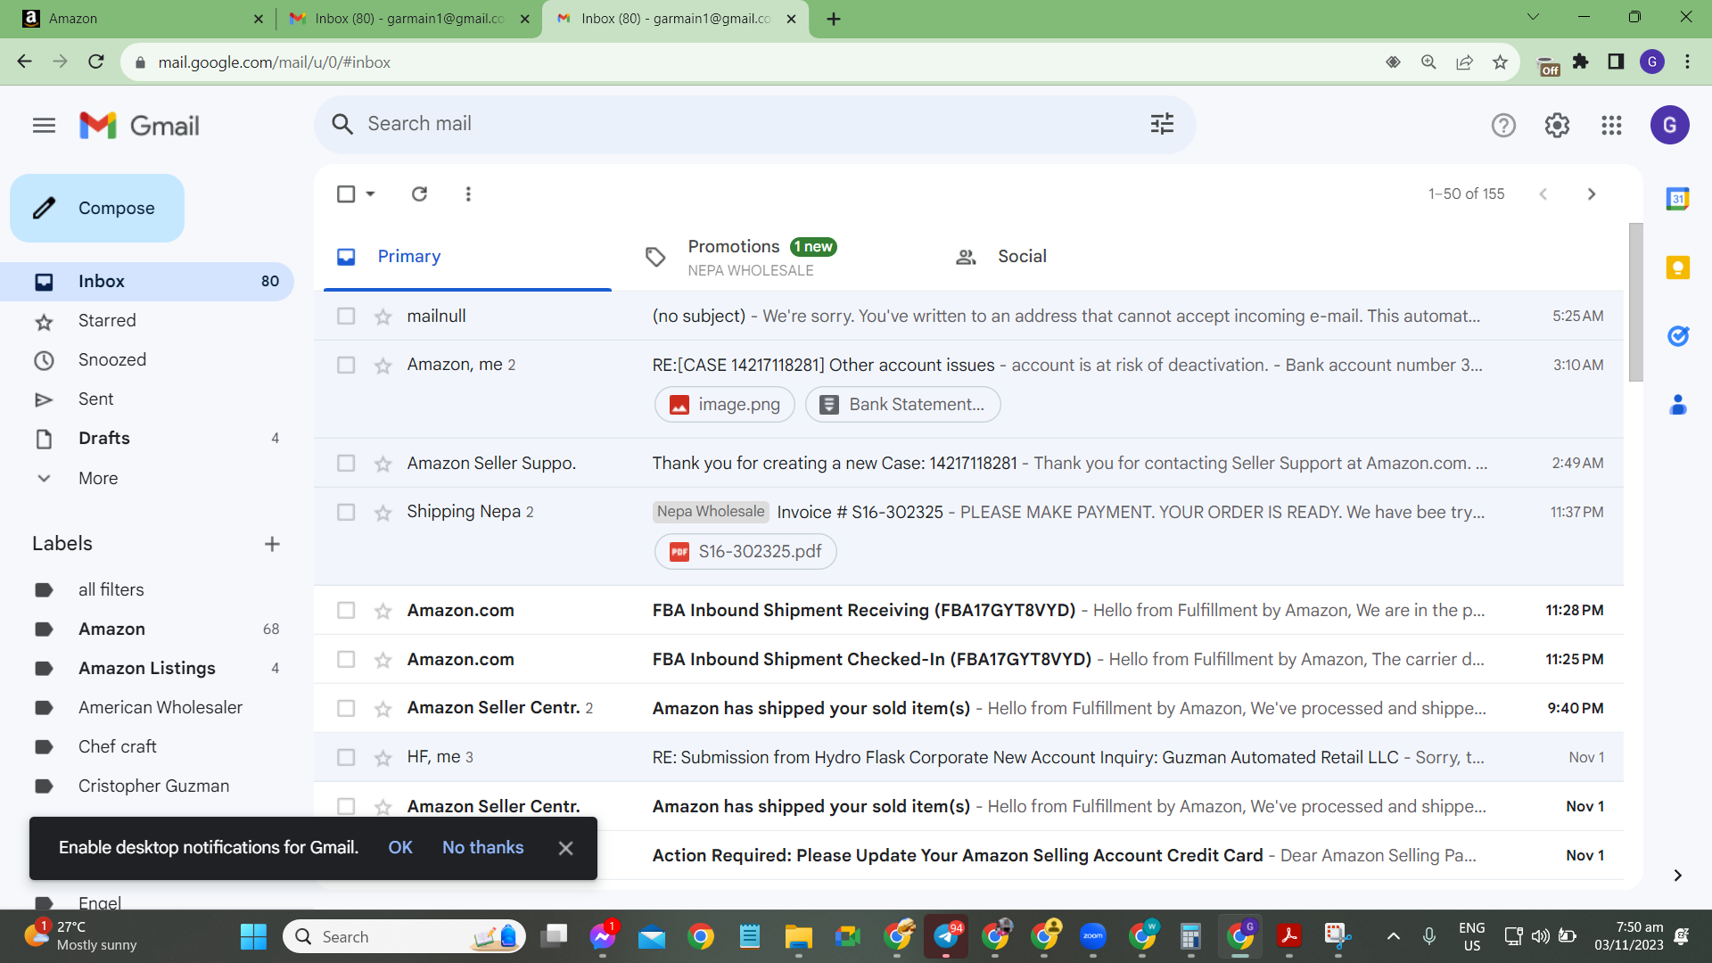Check the Amazon, me conversation checkbox
The height and width of the screenshot is (963, 1712).
click(346, 365)
